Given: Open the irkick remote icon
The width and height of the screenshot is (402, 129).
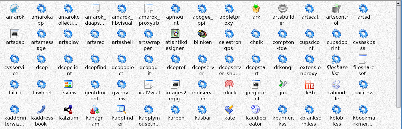Looking at the screenshot, I should click(229, 84).
